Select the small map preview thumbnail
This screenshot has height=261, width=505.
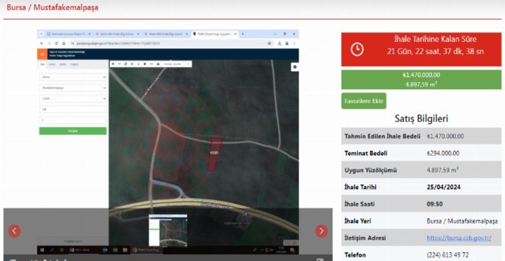click(x=168, y=230)
